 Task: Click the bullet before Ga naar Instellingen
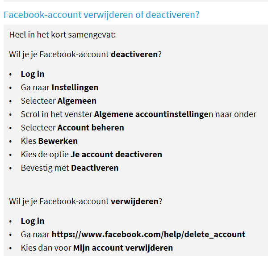tap(11, 88)
